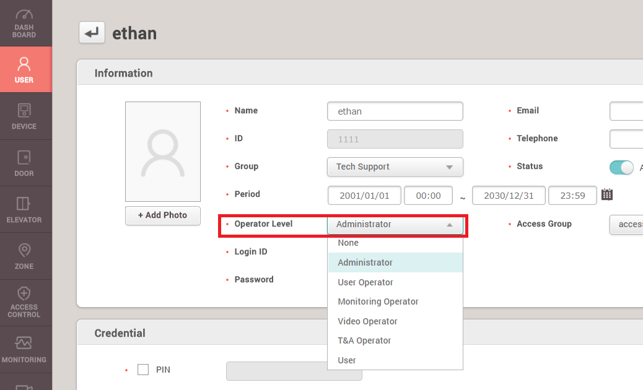
Task: Choose T&A Operator from the list
Action: (395, 340)
